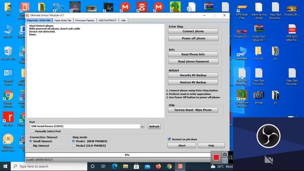The height and width of the screenshot is (171, 304).
Task: Switch to the Flash Mode Tab
Action: tap(63, 20)
